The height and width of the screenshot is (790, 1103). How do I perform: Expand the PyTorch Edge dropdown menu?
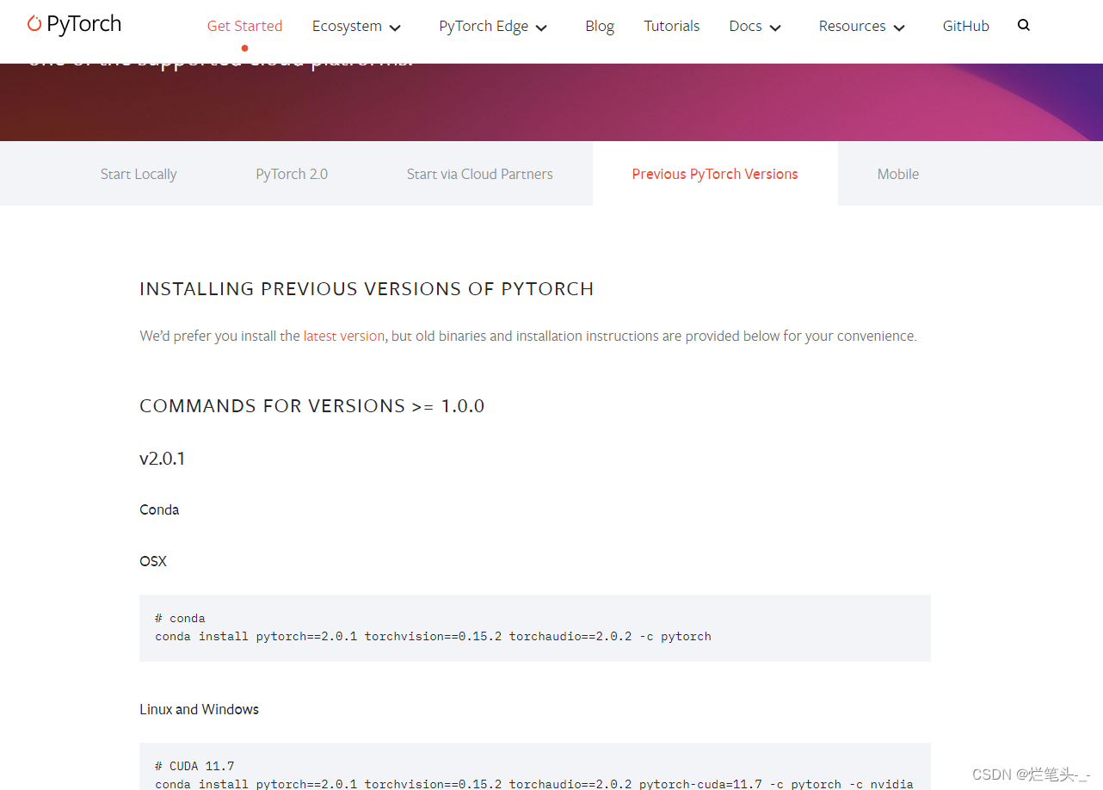(493, 26)
